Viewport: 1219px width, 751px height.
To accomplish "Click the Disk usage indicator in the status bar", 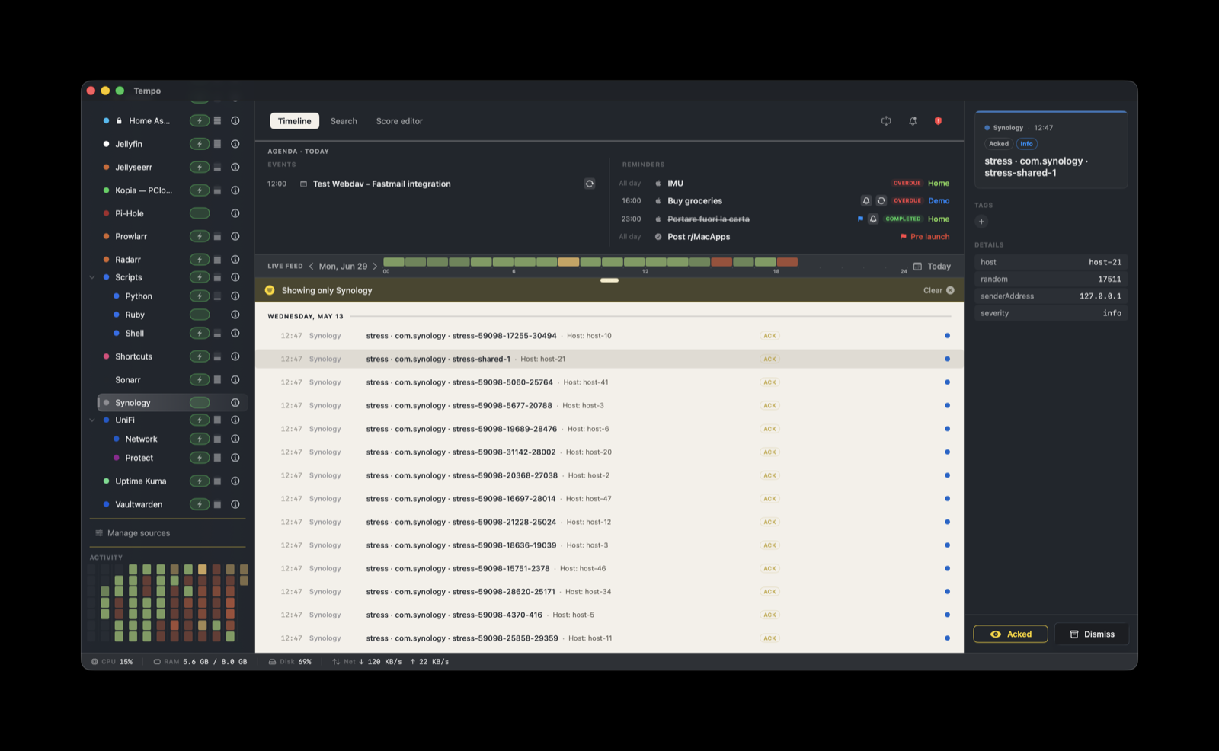I will click(290, 662).
